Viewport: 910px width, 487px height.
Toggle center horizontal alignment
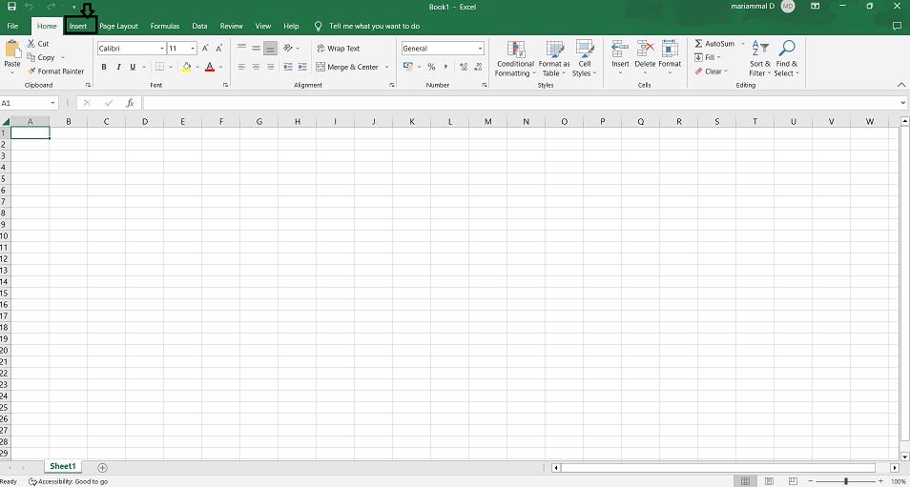tap(256, 68)
